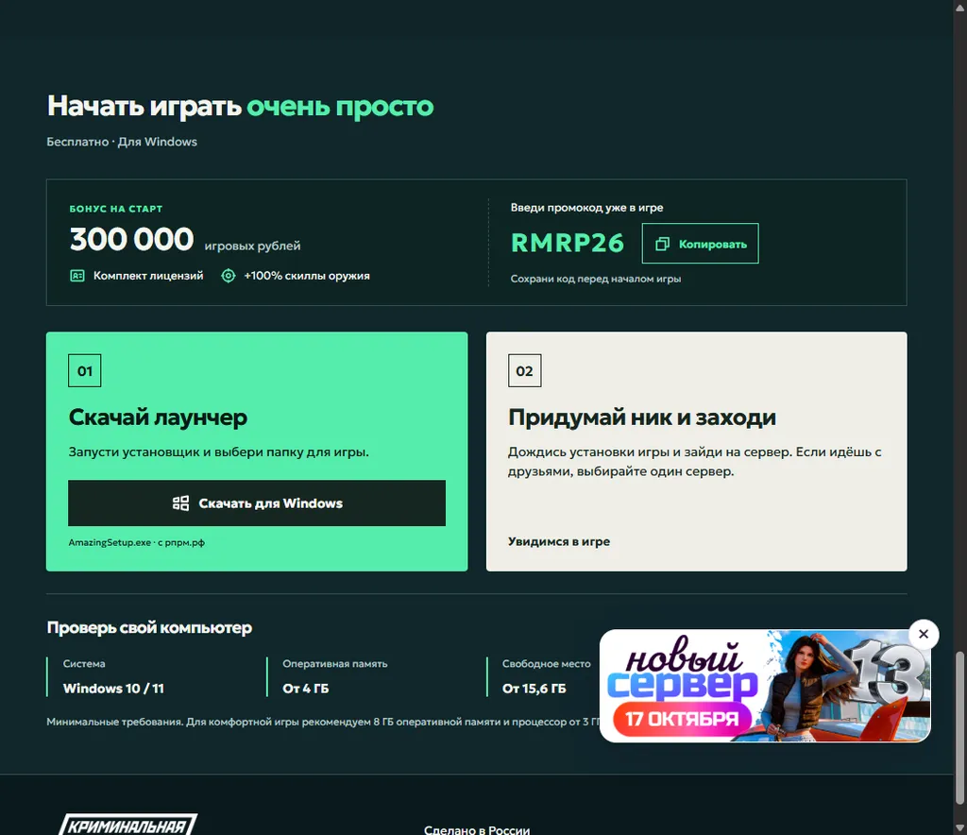Click the AmazingSetup.exe file note
Screen dimensions: 967x835
(x=136, y=543)
